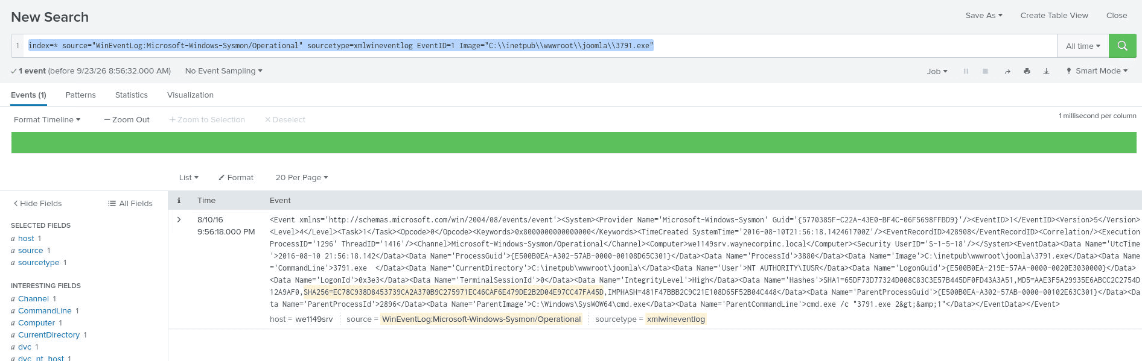Screen dimensions: 1142x361
Task: Change 20 Per Page setting
Action: [301, 177]
